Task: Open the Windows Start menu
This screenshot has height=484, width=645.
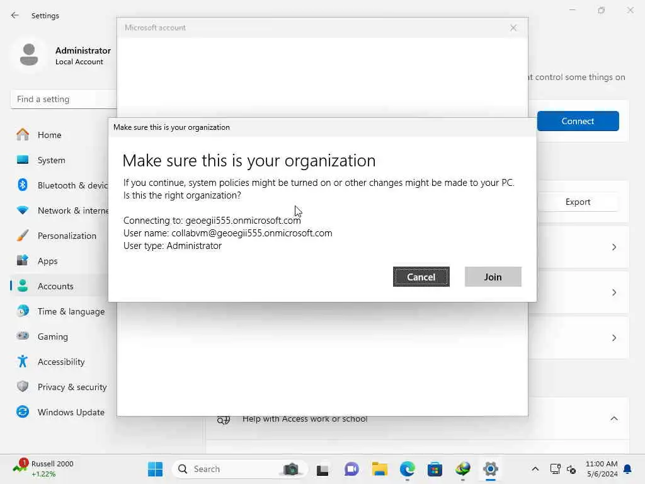Action: 155,469
